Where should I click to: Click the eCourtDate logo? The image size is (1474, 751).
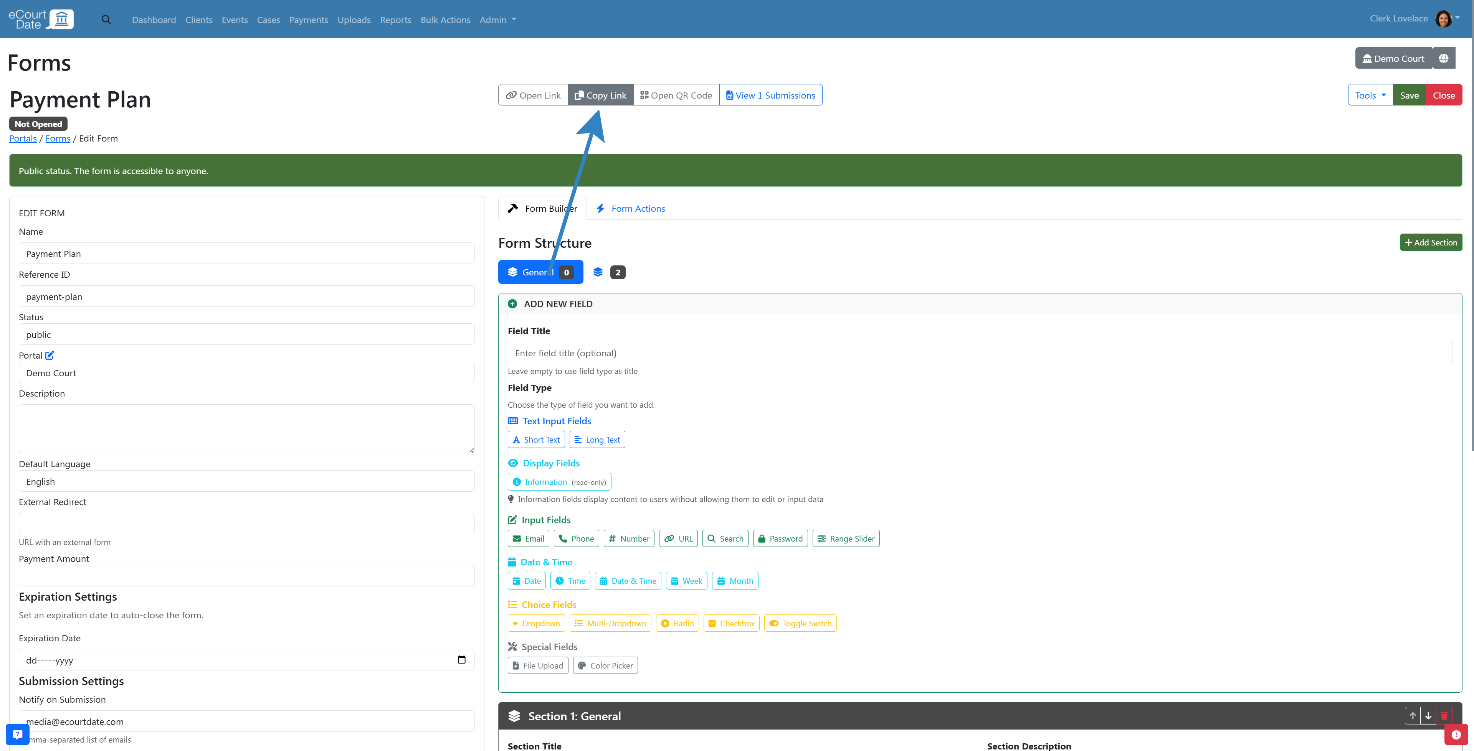click(x=41, y=19)
